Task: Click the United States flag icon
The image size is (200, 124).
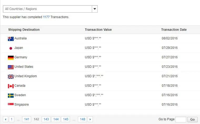Action: point(11,67)
